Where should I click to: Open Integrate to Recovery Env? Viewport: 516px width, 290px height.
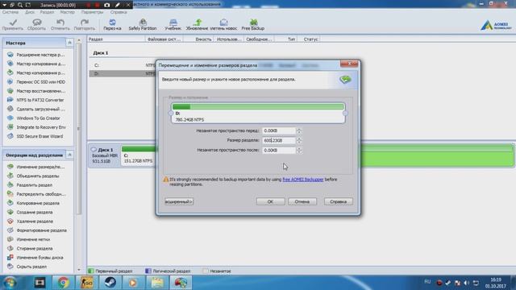pos(36,127)
